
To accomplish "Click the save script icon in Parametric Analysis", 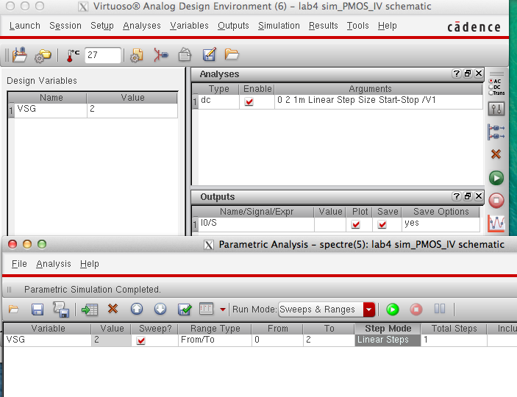I will pos(61,310).
